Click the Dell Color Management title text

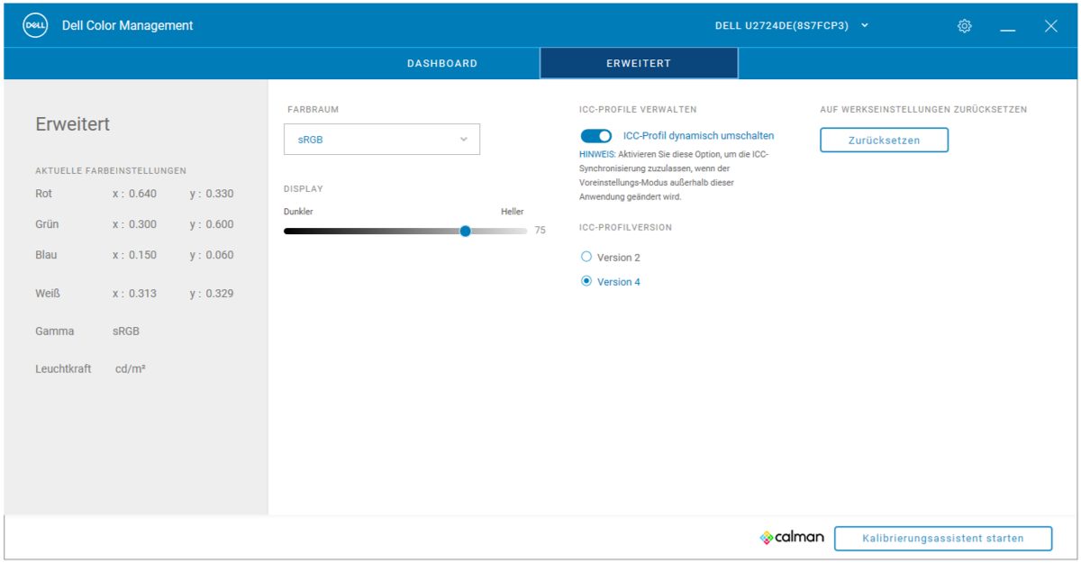pos(127,26)
